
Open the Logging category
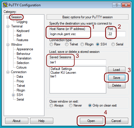click(22, 22)
